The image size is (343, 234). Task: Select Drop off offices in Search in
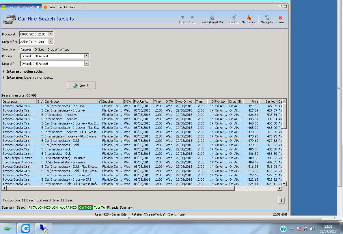[x=58, y=50]
